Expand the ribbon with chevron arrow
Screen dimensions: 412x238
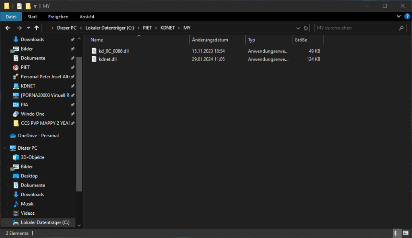click(398, 16)
